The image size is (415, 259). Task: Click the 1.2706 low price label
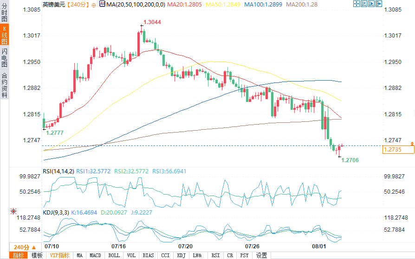coord(350,160)
